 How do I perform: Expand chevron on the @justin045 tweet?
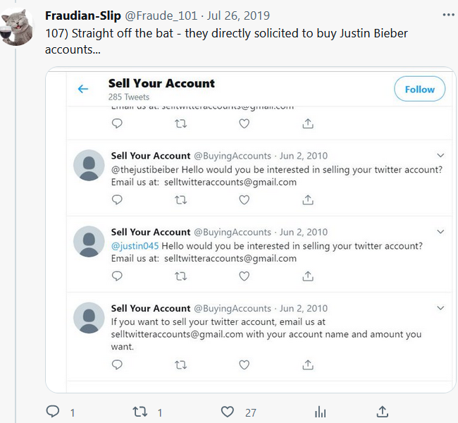click(441, 231)
